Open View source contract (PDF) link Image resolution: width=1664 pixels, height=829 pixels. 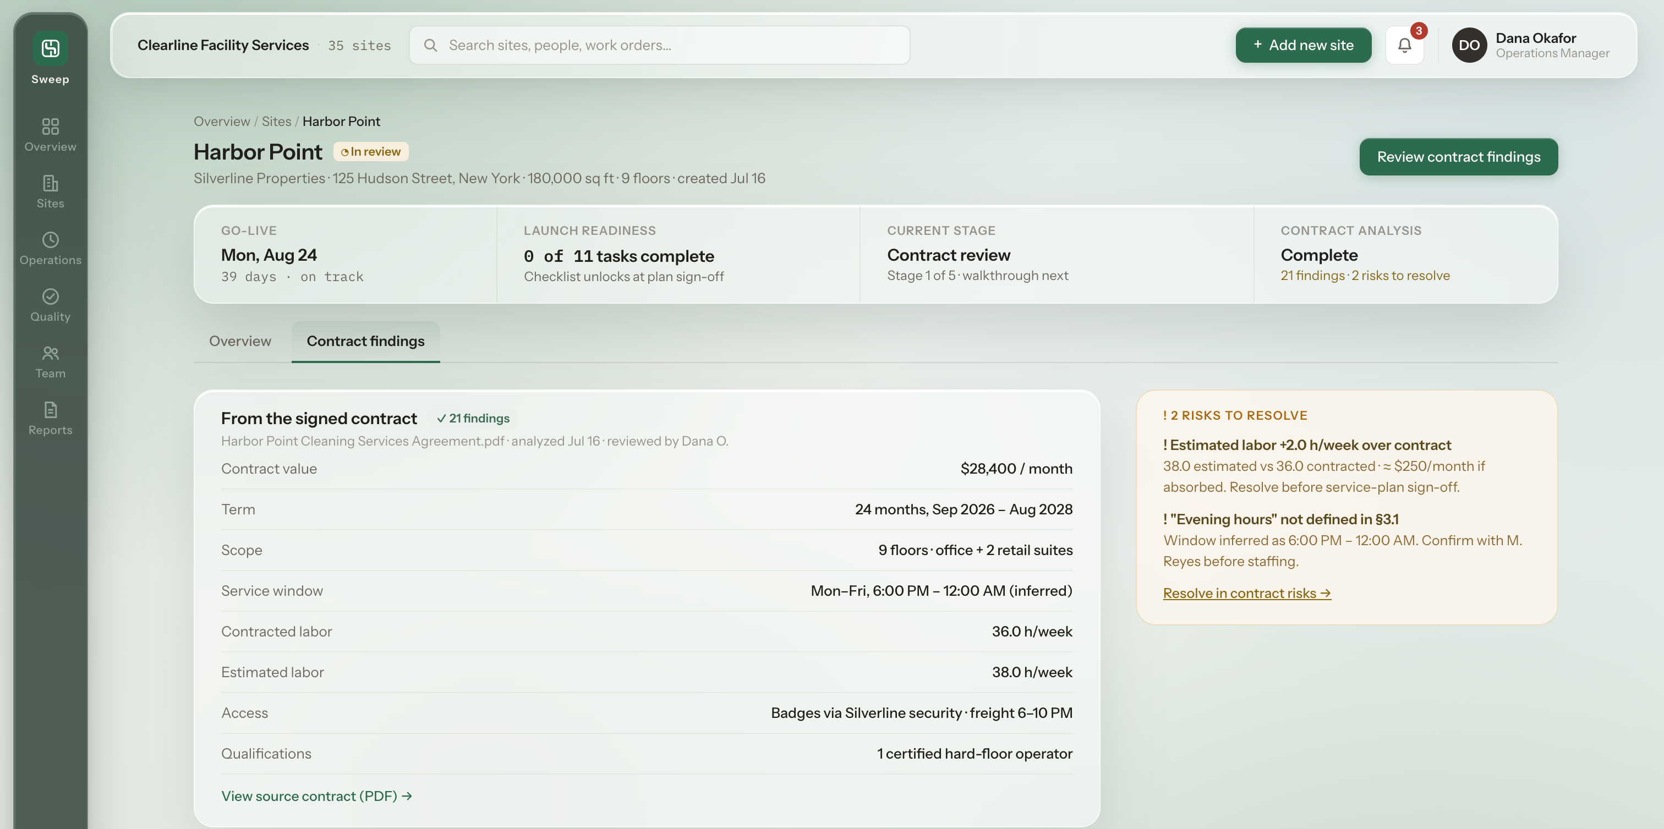click(x=316, y=796)
